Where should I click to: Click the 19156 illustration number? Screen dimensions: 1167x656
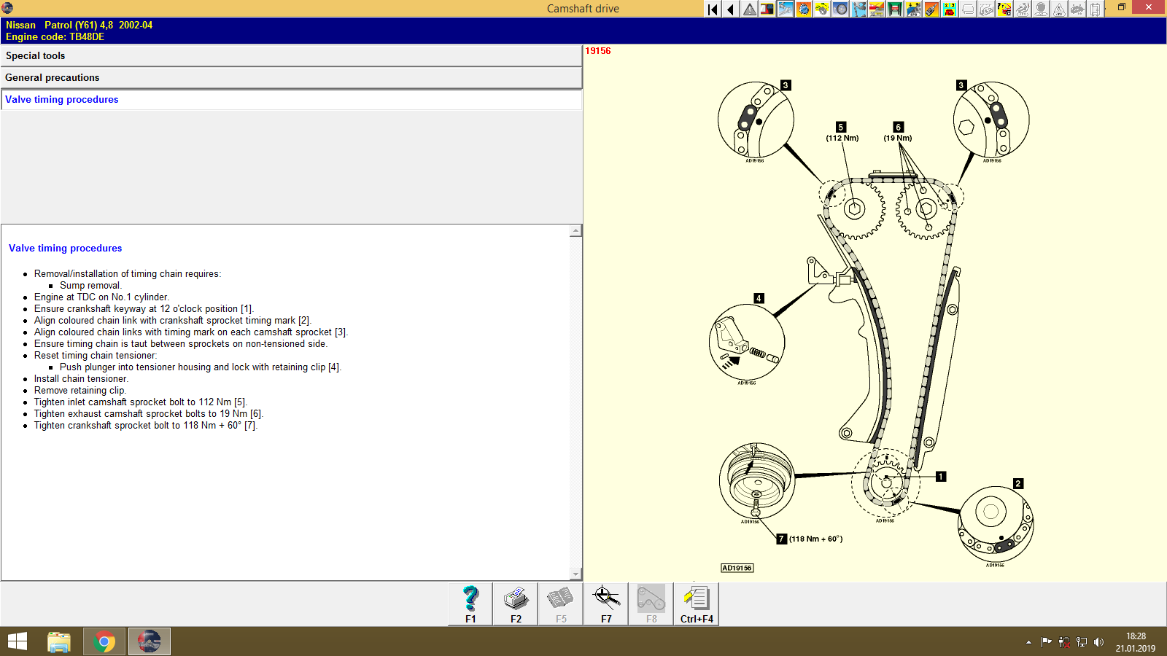598,51
